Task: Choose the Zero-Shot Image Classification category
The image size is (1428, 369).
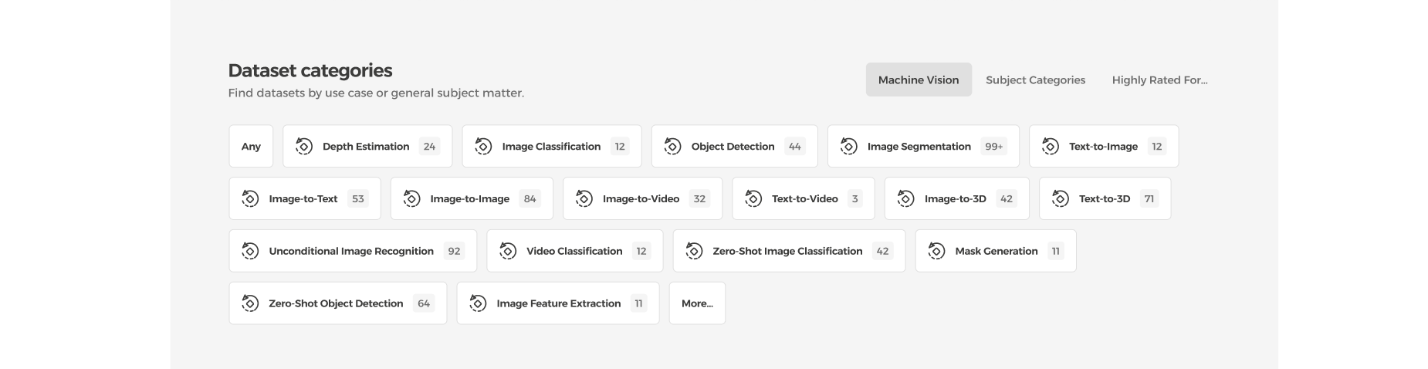Action: click(x=787, y=251)
